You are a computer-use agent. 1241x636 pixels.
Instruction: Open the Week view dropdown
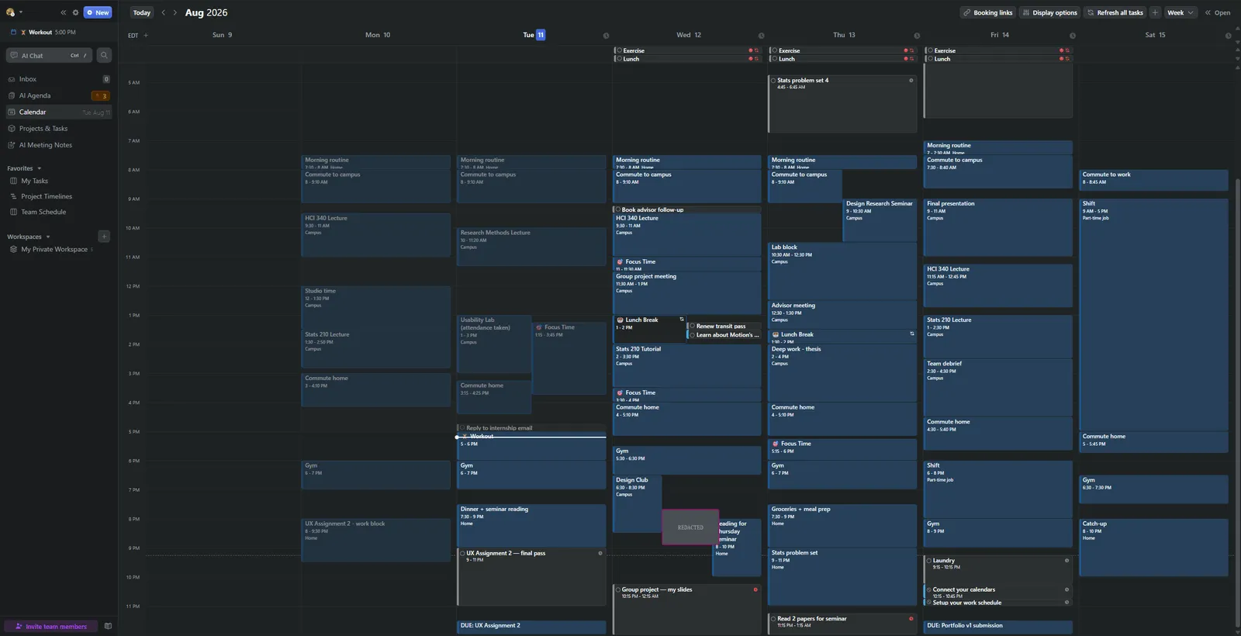click(1181, 12)
